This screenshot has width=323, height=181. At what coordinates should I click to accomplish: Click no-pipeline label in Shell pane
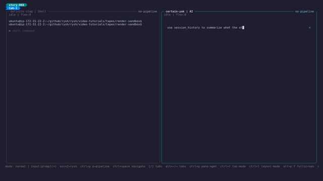click(x=147, y=12)
